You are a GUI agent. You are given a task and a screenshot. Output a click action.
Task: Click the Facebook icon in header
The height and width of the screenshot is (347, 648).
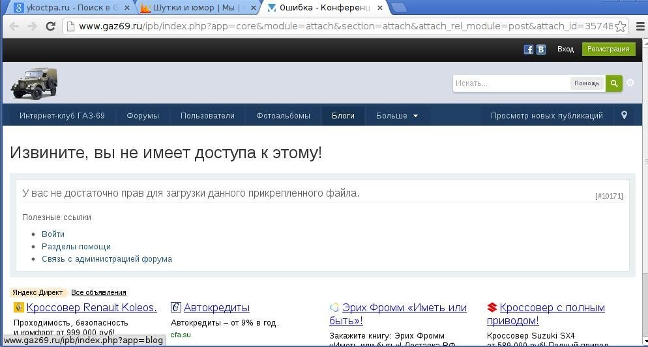tap(529, 49)
